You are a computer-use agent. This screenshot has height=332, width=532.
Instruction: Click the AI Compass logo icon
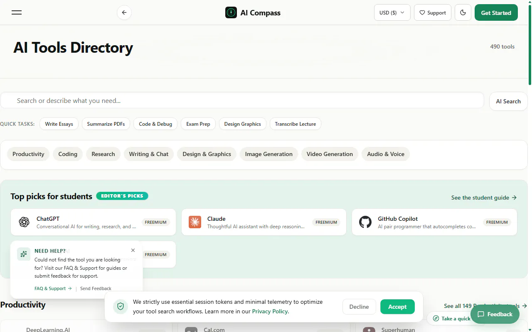point(231,12)
